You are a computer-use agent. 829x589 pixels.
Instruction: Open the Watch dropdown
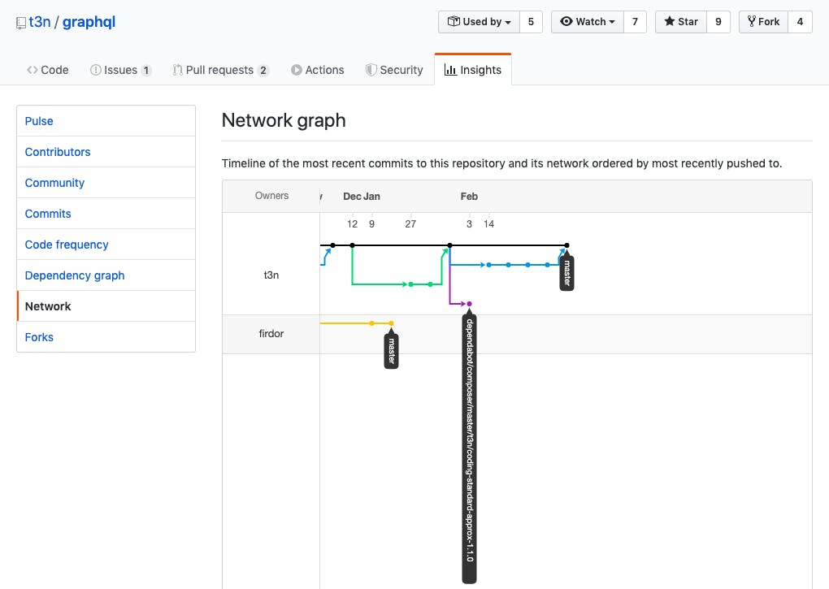tap(588, 22)
